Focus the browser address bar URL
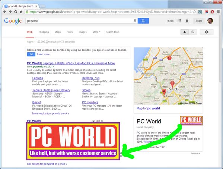This screenshot has width=223, height=169. tap(111, 12)
